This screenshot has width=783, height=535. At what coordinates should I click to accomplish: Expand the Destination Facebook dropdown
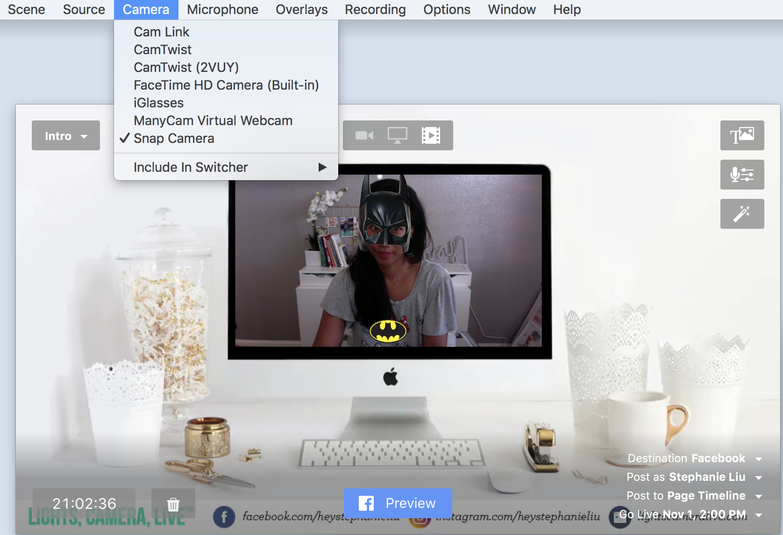[758, 459]
